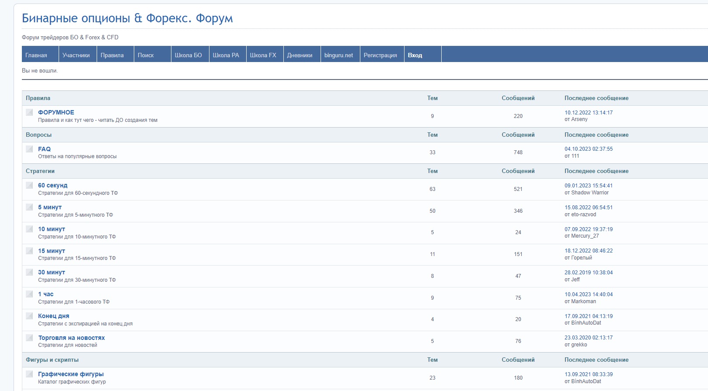Open the 5 минут strategies forum

50,207
